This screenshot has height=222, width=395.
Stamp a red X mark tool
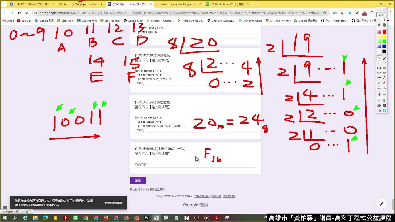[384, 83]
